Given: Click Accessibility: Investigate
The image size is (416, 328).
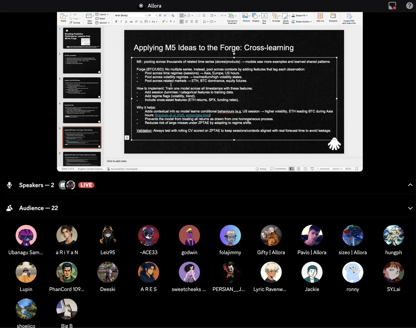Looking at the screenshot, I should click(x=122, y=169).
